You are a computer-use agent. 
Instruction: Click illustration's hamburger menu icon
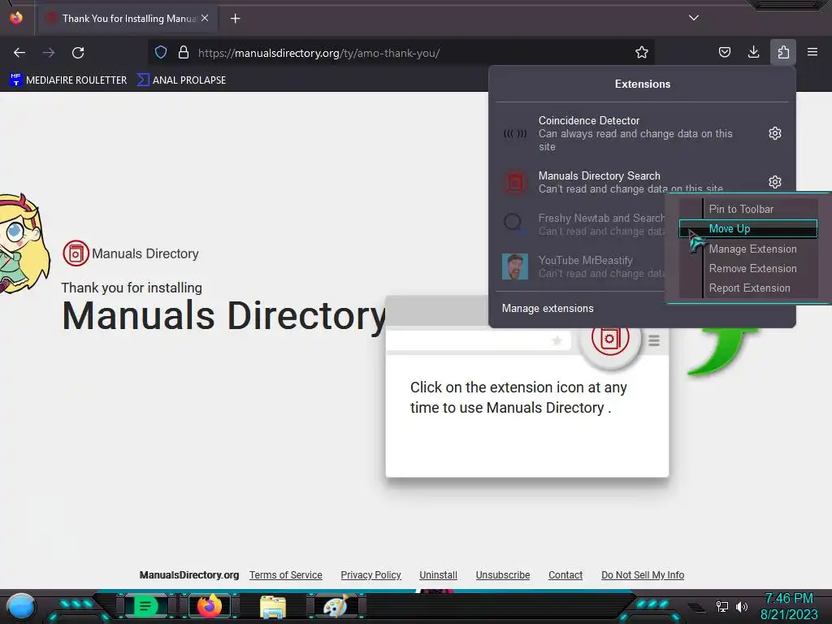(654, 340)
